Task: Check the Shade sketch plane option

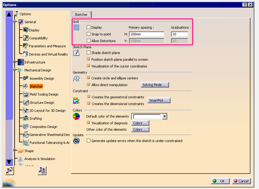Action: [89, 53]
